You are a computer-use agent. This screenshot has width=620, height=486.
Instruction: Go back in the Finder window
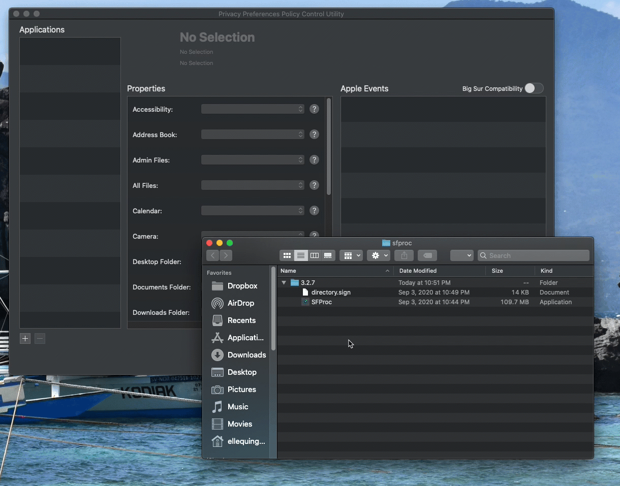[x=213, y=255]
